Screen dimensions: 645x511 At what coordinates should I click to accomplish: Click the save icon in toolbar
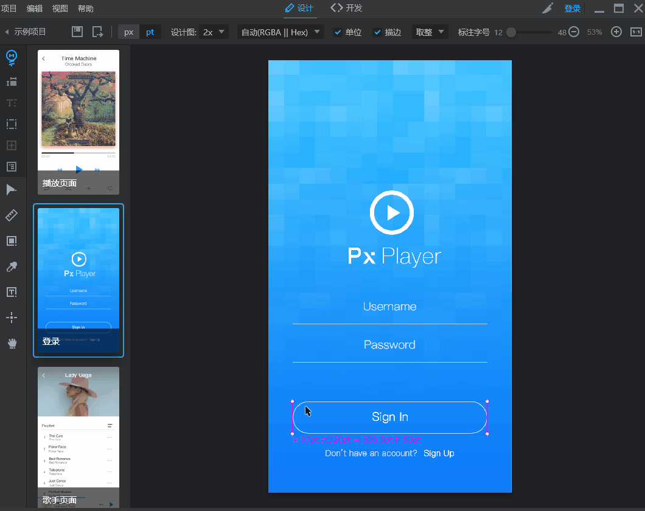tap(77, 32)
